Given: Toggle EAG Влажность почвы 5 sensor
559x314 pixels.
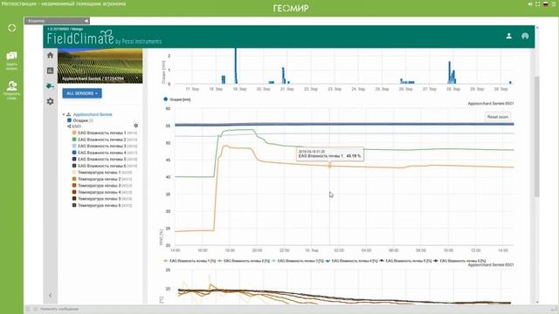Looking at the screenshot, I should [74, 159].
